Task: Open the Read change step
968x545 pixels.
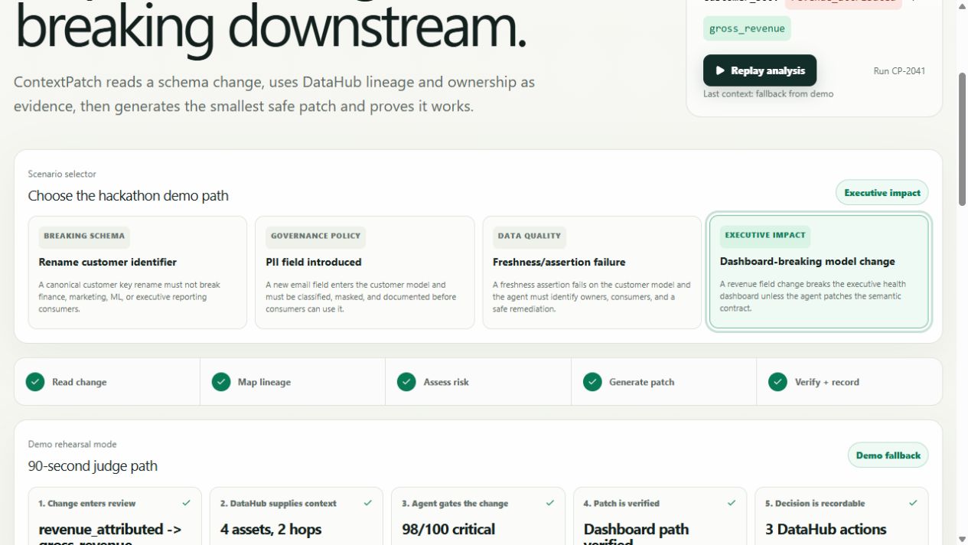Action: [x=107, y=382]
